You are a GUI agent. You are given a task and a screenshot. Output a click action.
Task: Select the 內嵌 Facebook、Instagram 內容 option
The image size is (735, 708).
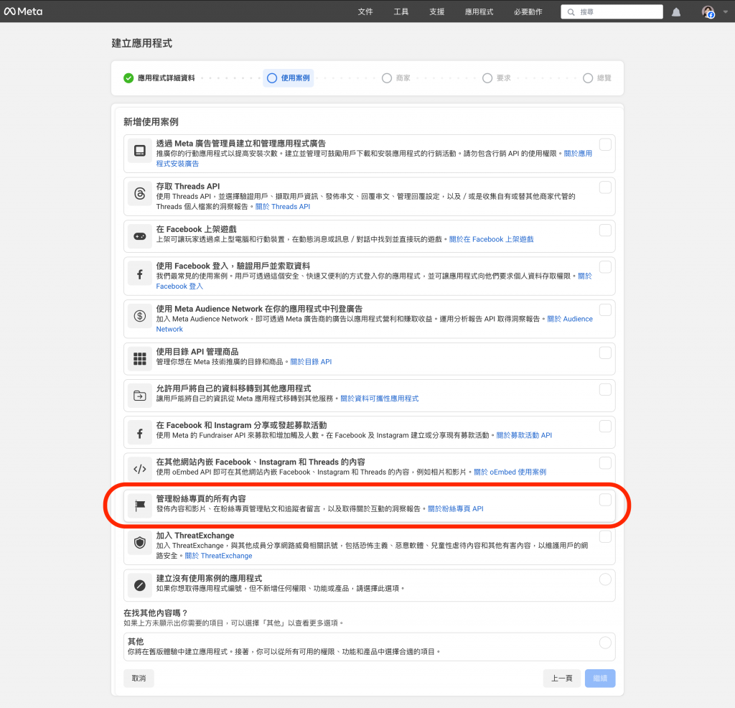[x=605, y=462]
